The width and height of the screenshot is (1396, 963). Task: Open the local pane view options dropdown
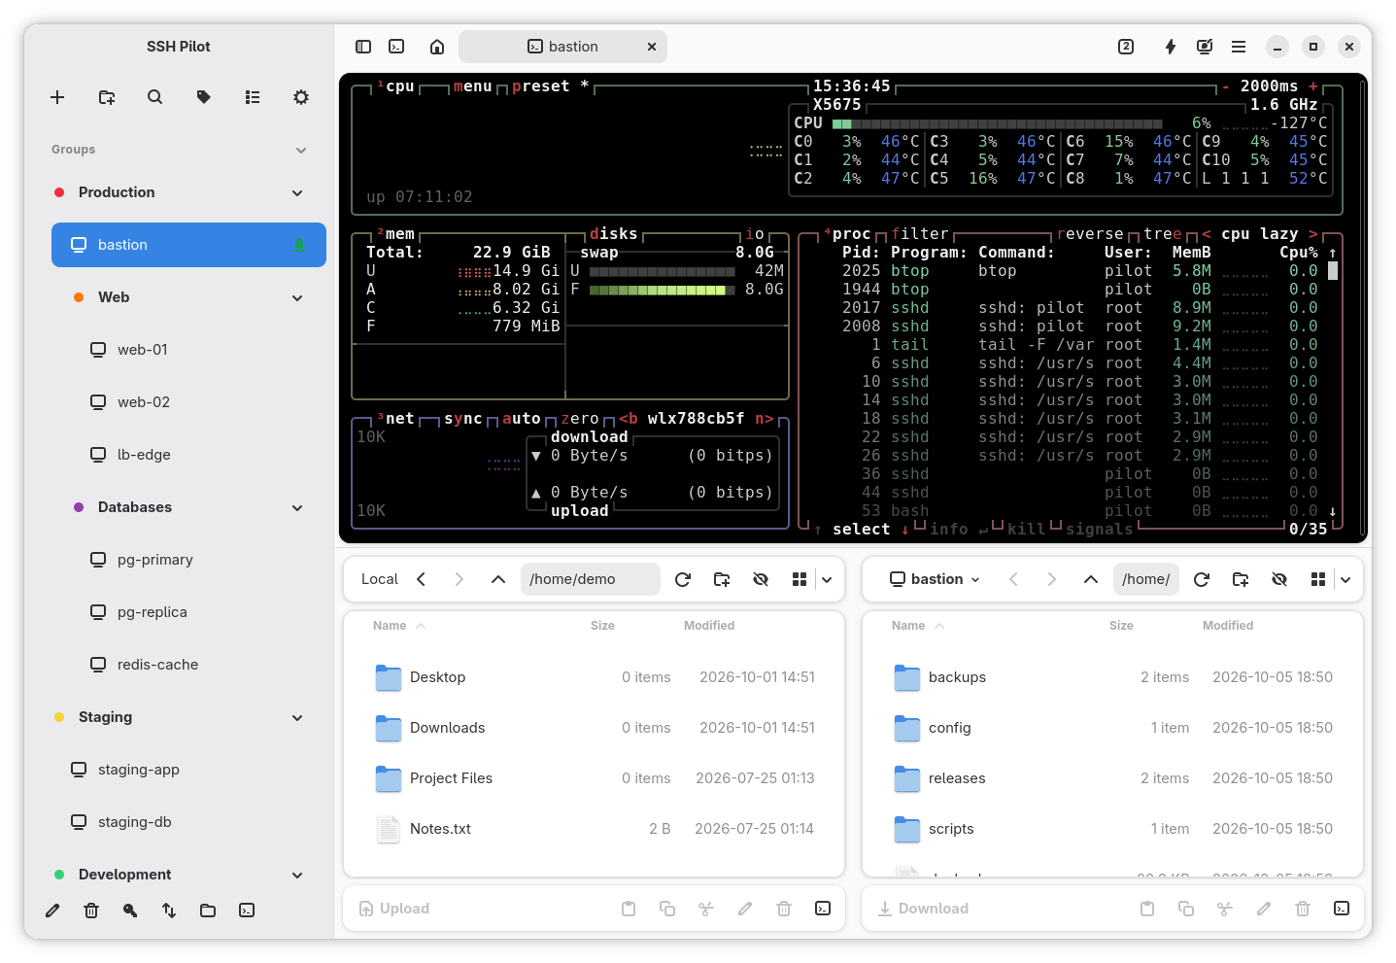827,579
